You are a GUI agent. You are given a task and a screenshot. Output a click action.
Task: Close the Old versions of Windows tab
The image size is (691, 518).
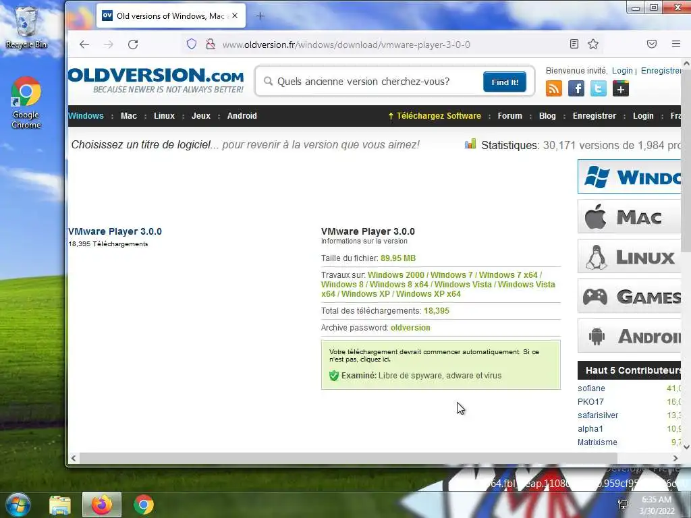[235, 16]
